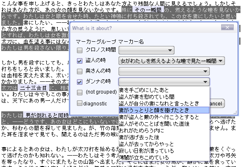Uncheck the ダンナの時 checkbox

79,82
